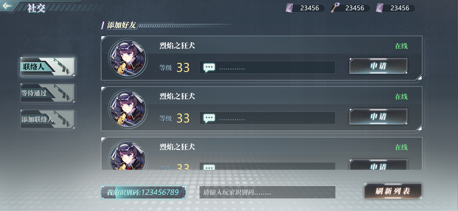Select first player's message text field
The image size is (458, 211).
tap(267, 68)
